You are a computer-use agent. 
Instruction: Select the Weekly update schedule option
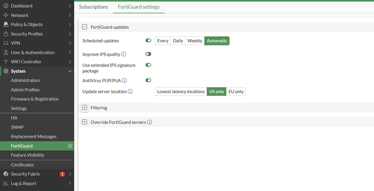pyautogui.click(x=195, y=40)
